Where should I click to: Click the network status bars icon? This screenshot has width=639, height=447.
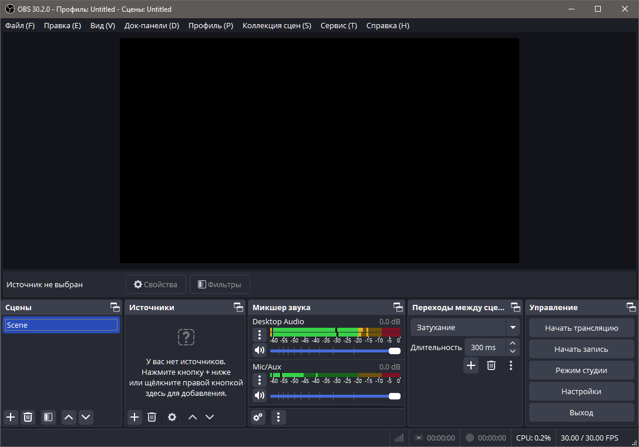[399, 438]
